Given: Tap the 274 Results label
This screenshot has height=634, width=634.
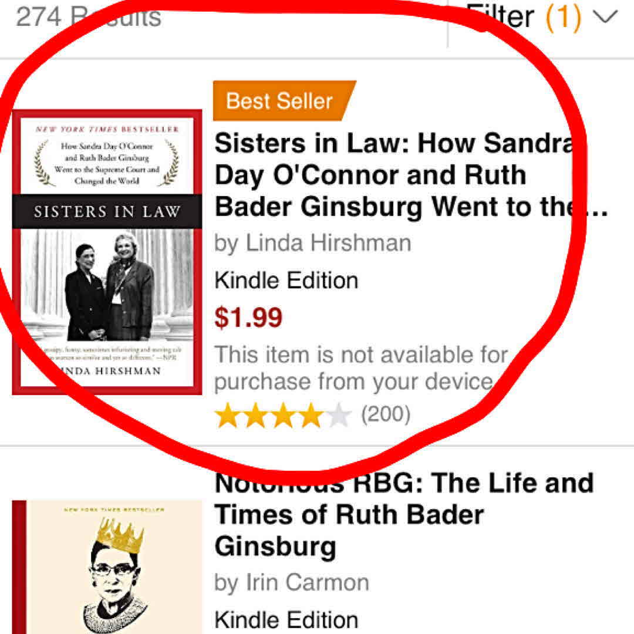Looking at the screenshot, I should (88, 18).
